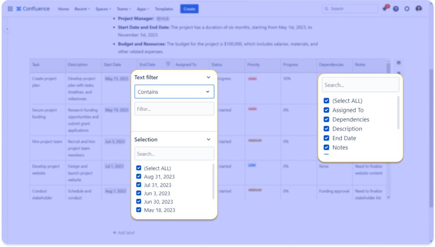The width and height of the screenshot is (435, 247).
Task: Click the Jun 5, 2023 start date cell
Action: [x=115, y=141]
